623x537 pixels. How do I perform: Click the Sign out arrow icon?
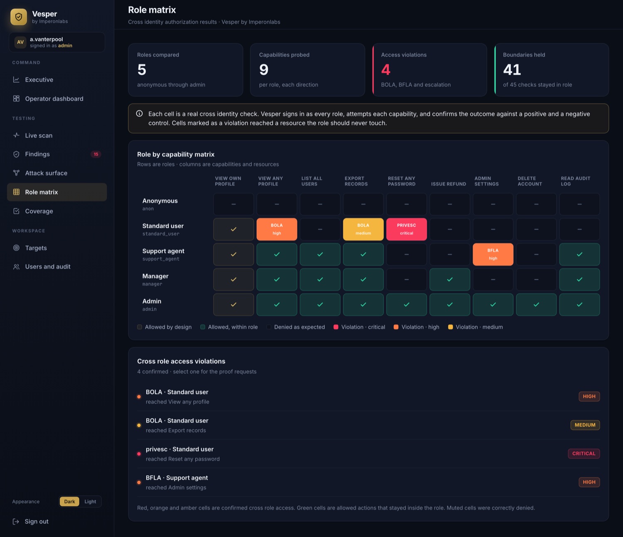pyautogui.click(x=16, y=522)
